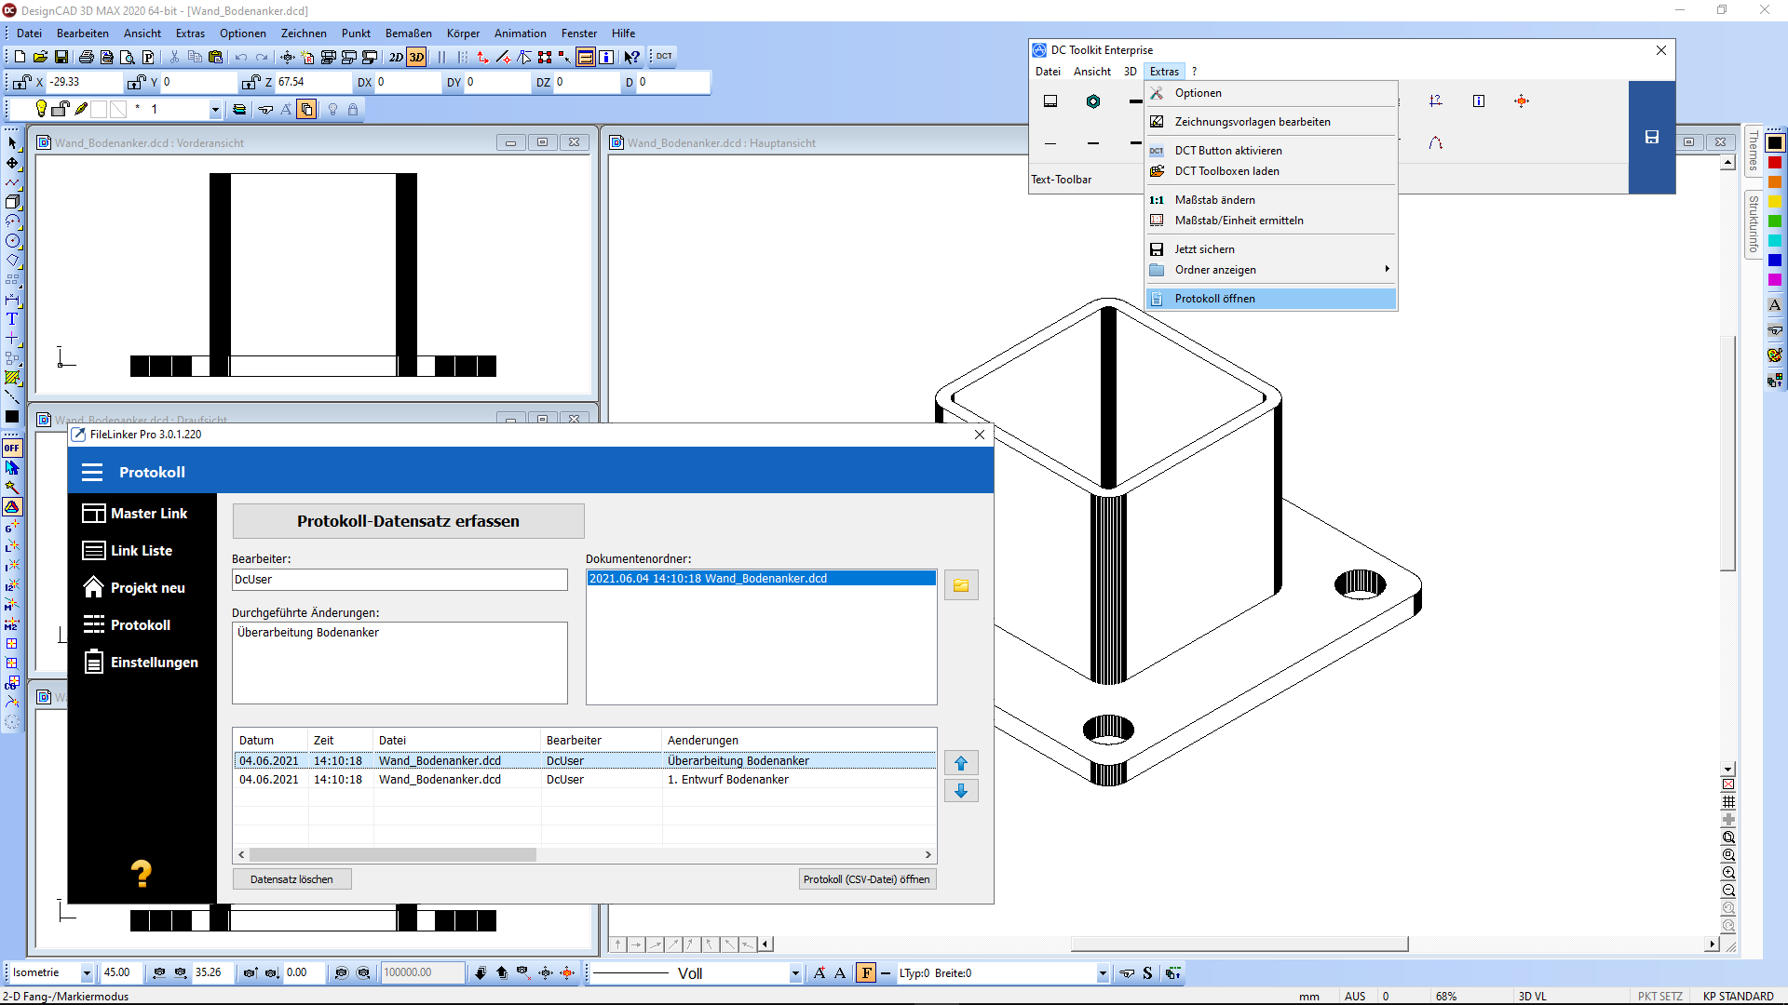Pick the blue color swatch
The height and width of the screenshot is (1005, 1788).
1775,261
